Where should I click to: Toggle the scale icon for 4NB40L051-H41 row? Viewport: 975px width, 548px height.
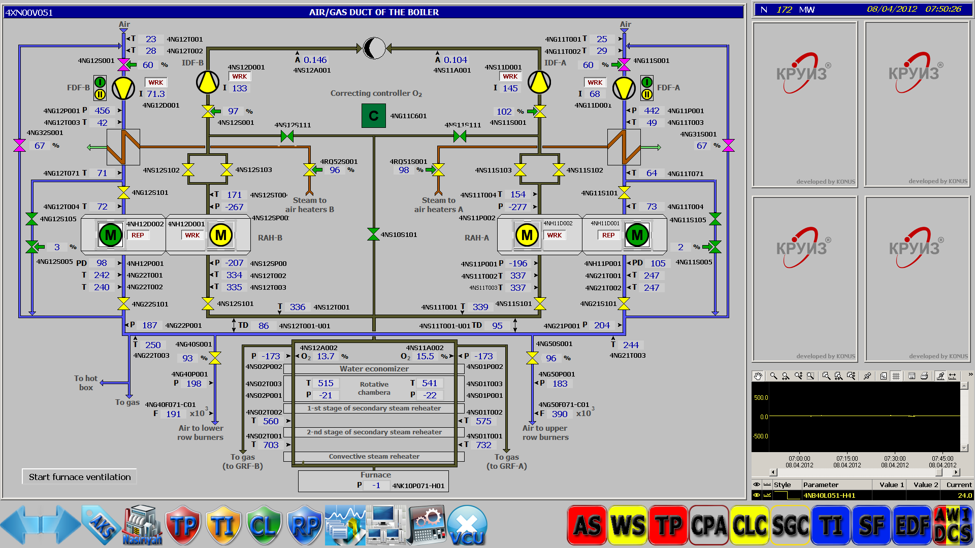[x=767, y=495]
